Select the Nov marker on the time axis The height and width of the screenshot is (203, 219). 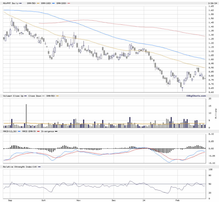point(78,200)
